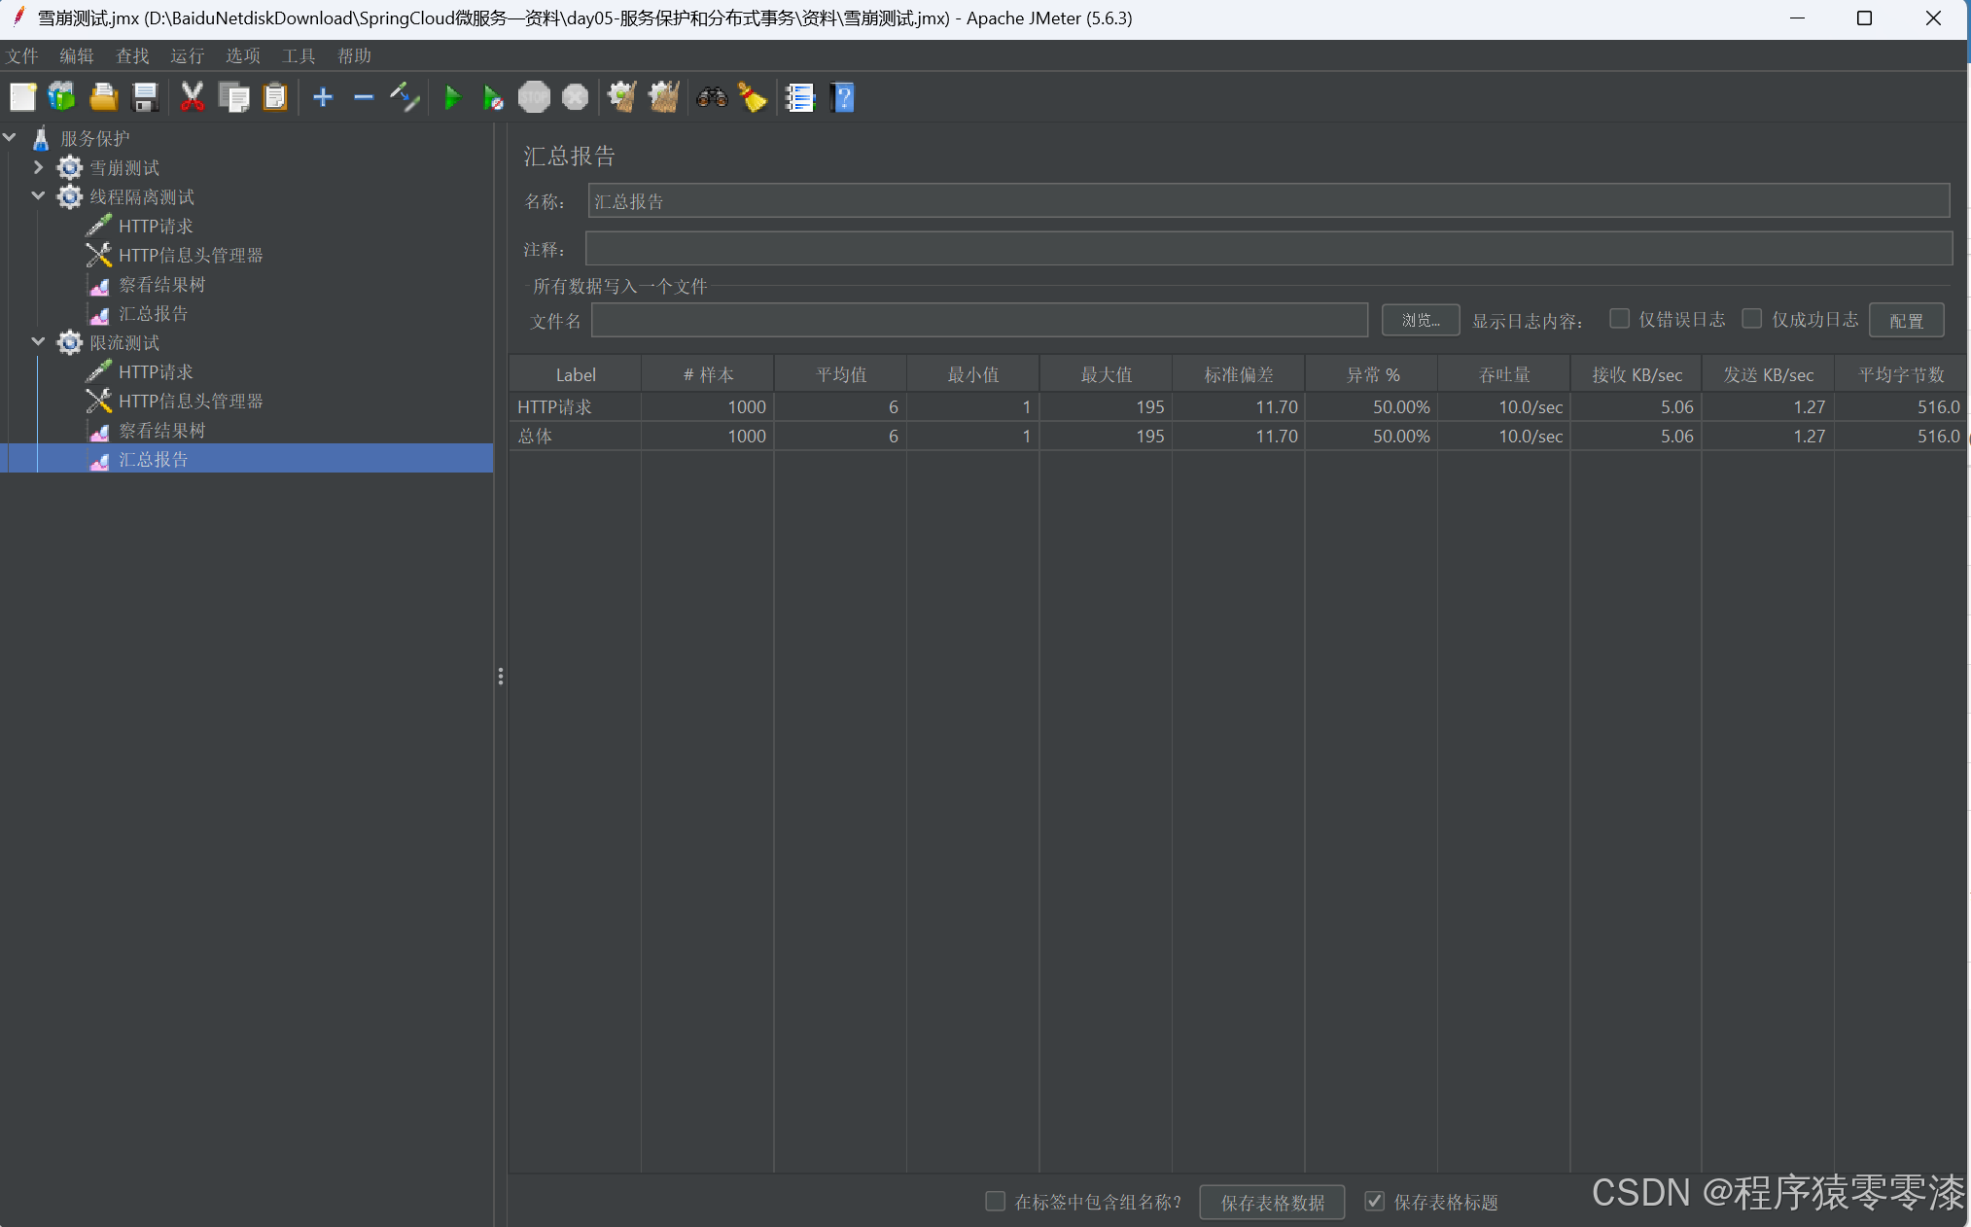This screenshot has width=1971, height=1227.
Task: Open Help with the question mark icon
Action: click(842, 97)
